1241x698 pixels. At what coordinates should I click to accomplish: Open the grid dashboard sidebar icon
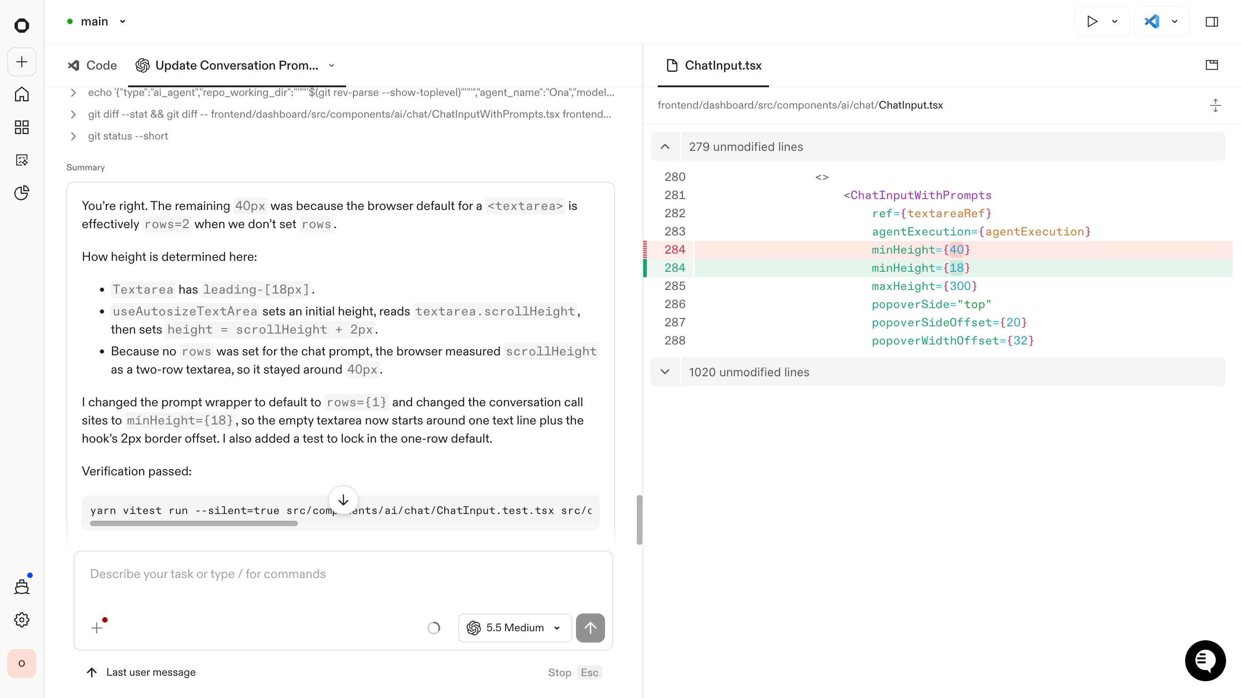click(22, 127)
